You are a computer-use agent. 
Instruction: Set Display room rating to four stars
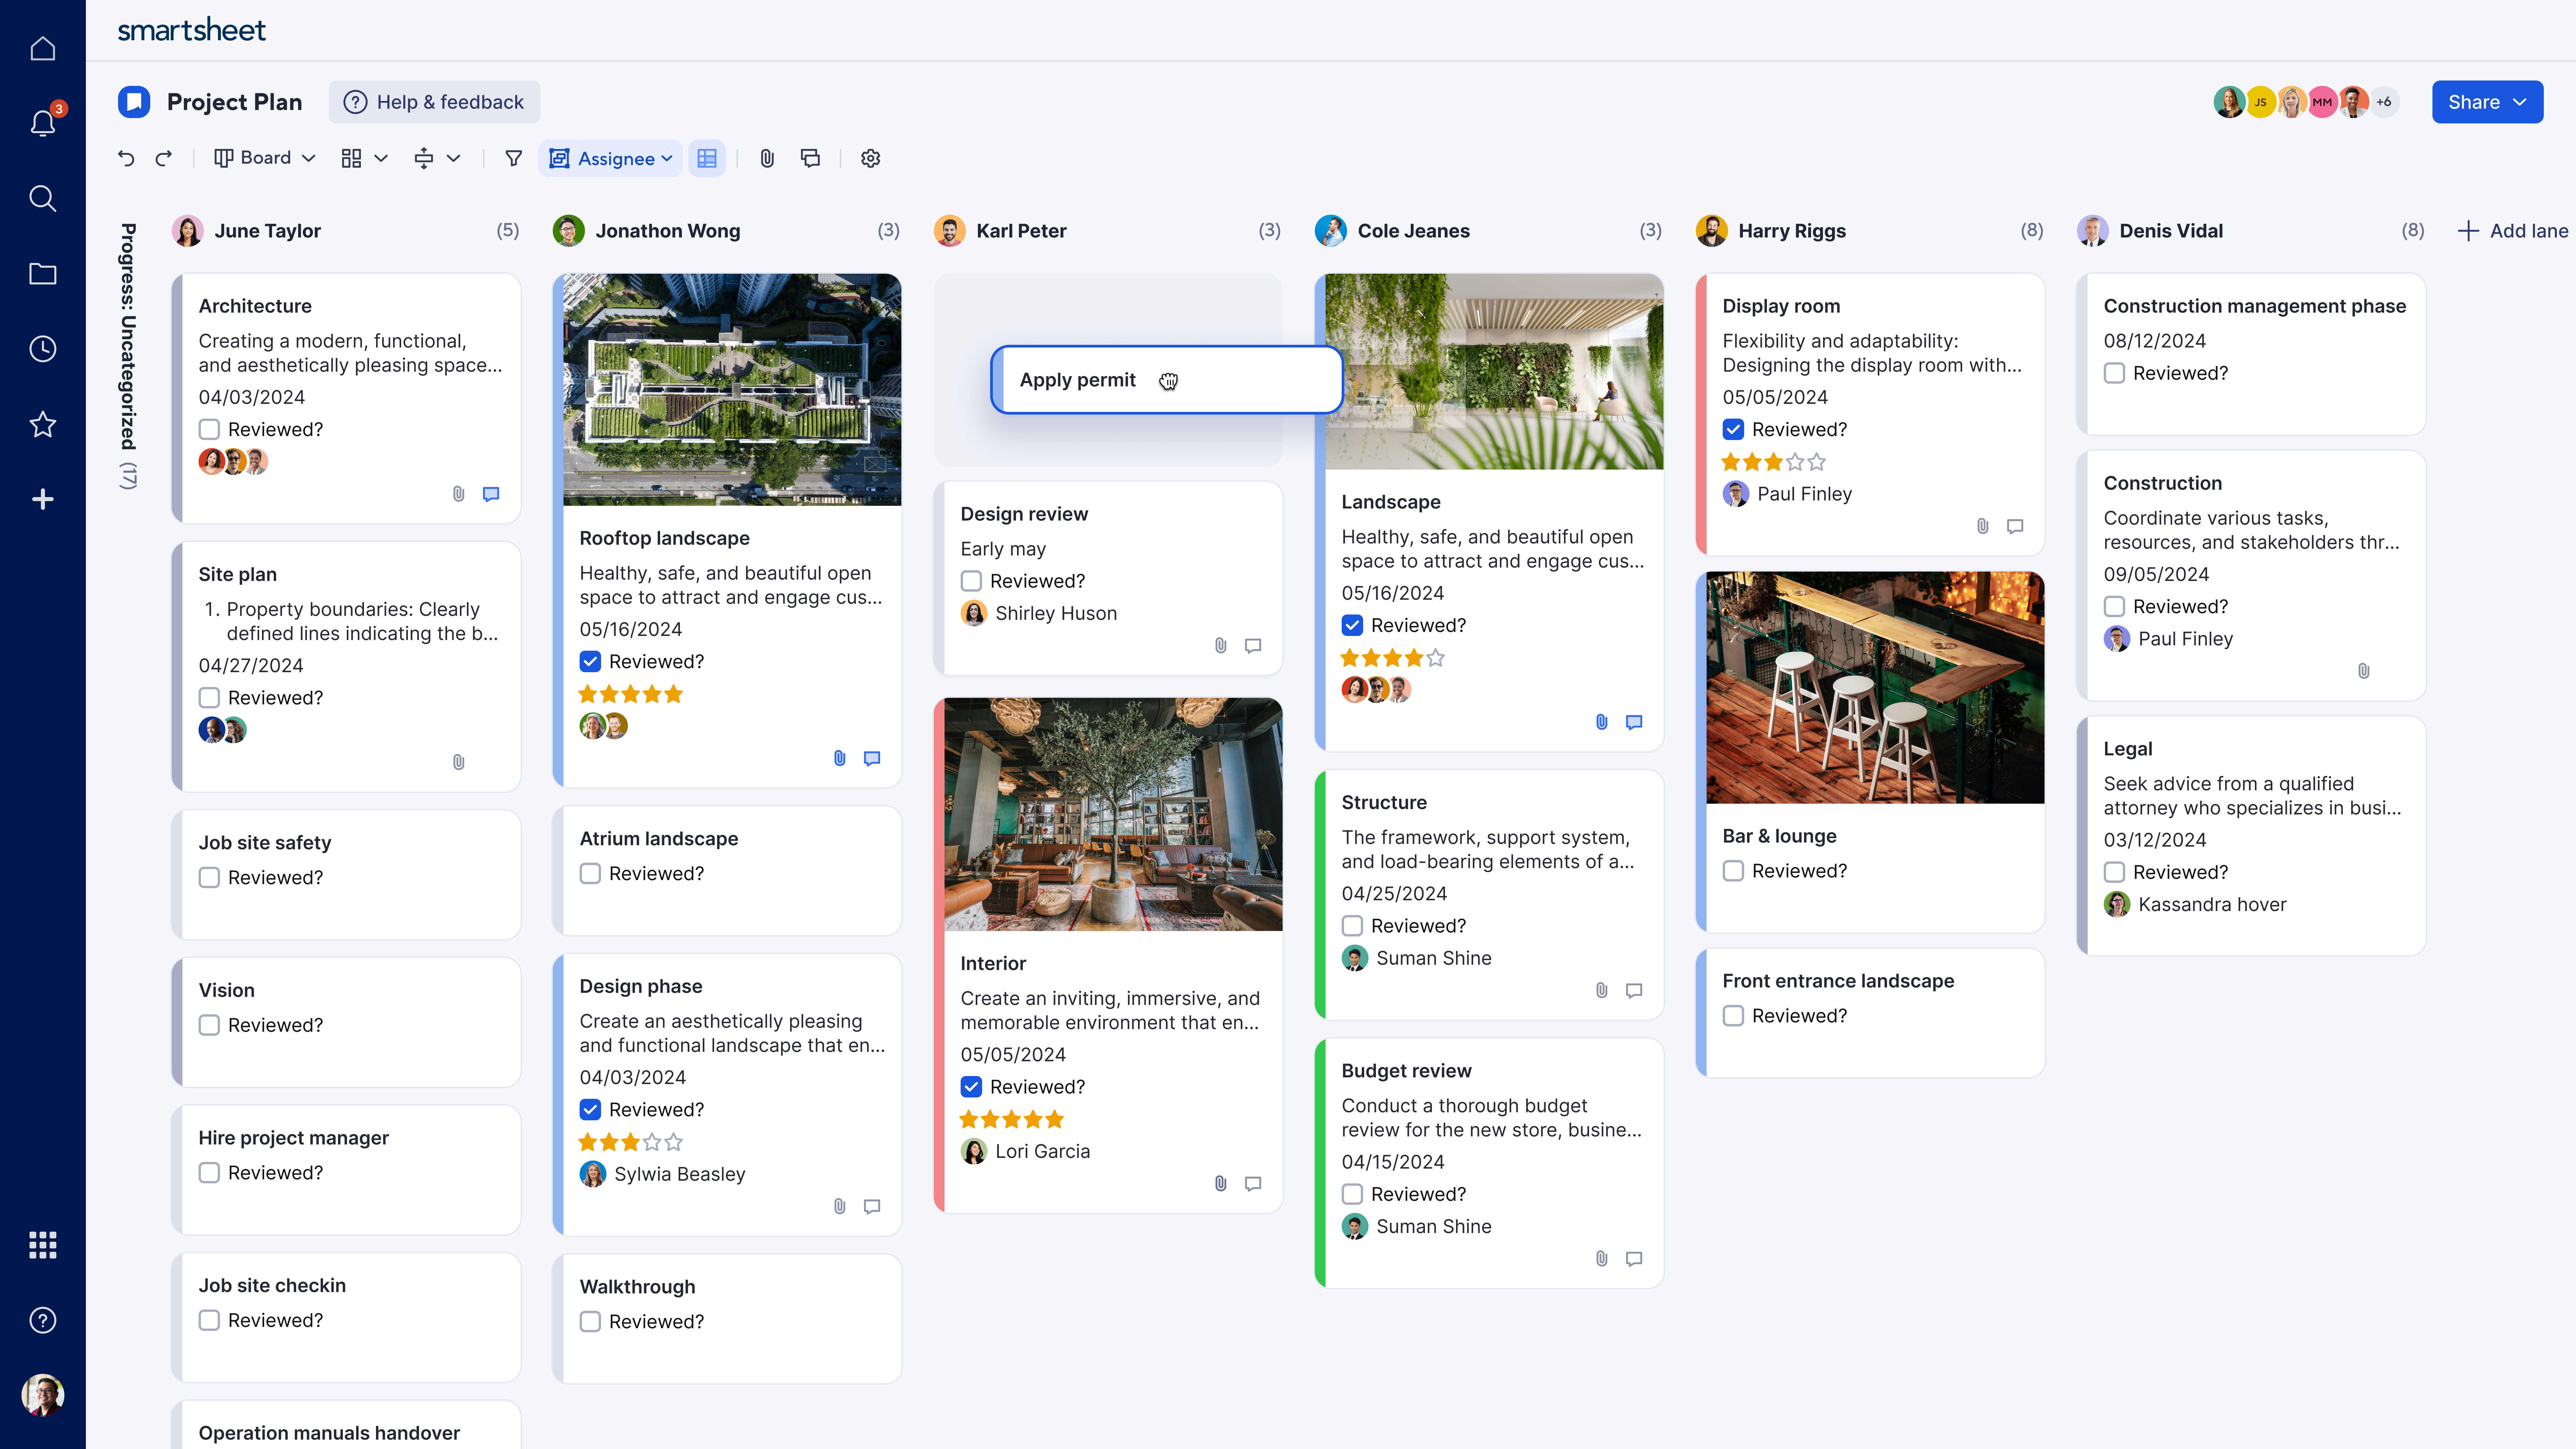[1795, 462]
